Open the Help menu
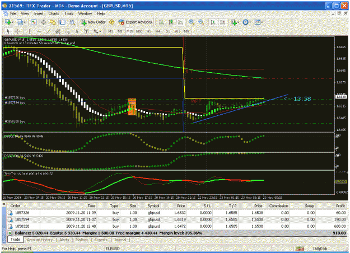350x253 pixels. tap(101, 13)
